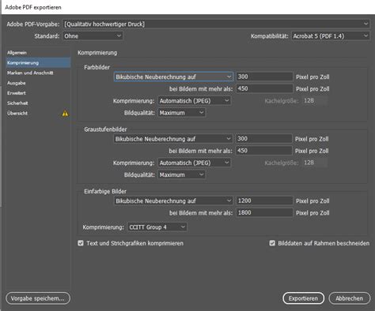Select the Erweitert section
375x311 pixels.
[x=38, y=93]
